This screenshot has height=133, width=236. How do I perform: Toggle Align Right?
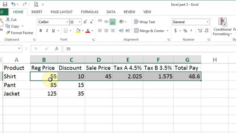coord(112,31)
